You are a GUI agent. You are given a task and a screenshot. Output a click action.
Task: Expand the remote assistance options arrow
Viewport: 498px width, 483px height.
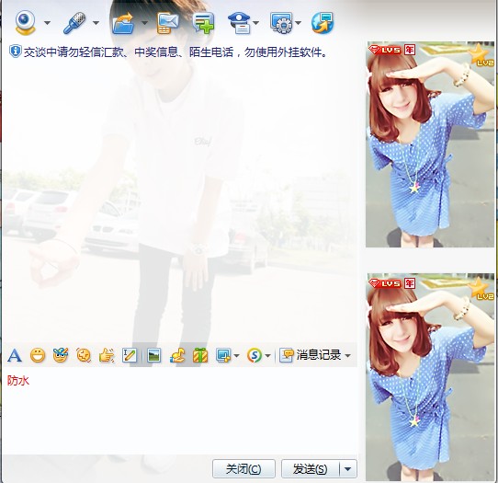click(x=299, y=23)
